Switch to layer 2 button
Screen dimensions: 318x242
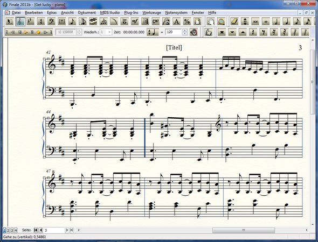tap(8, 230)
